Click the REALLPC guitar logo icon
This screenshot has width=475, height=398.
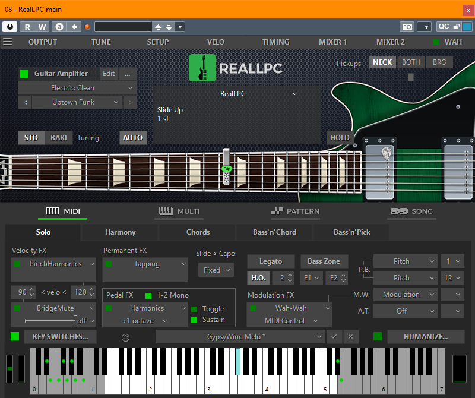(x=202, y=68)
